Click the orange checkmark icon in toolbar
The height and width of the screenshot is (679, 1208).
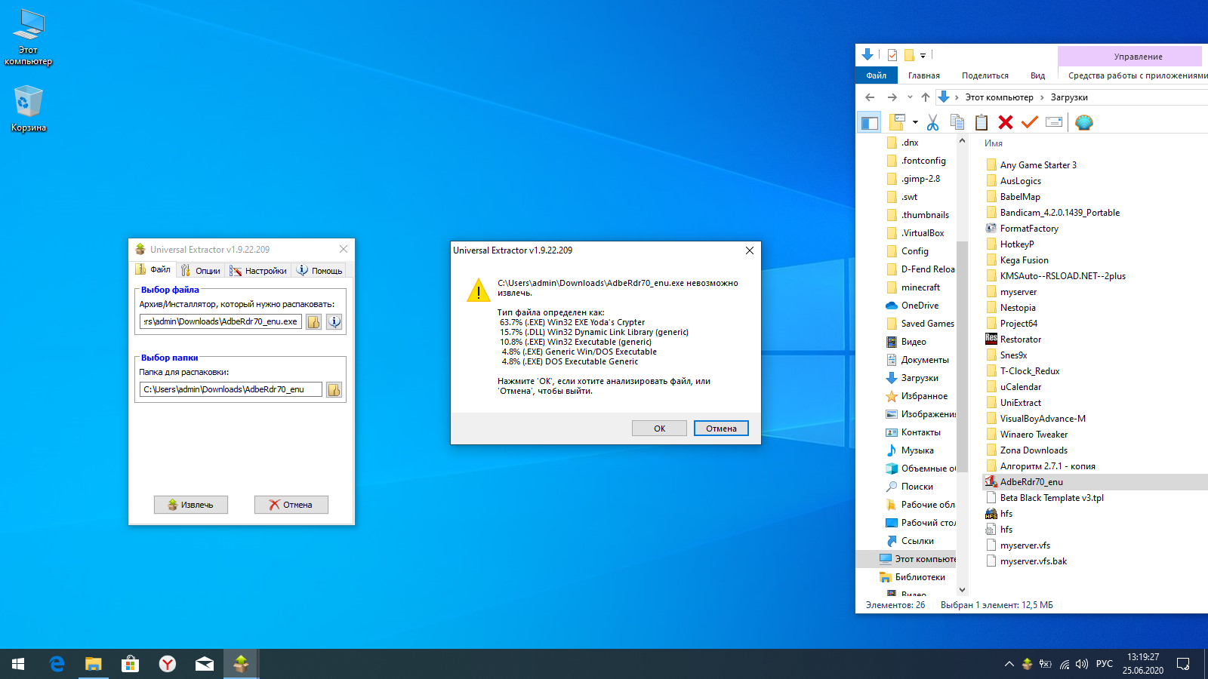[x=1029, y=122]
